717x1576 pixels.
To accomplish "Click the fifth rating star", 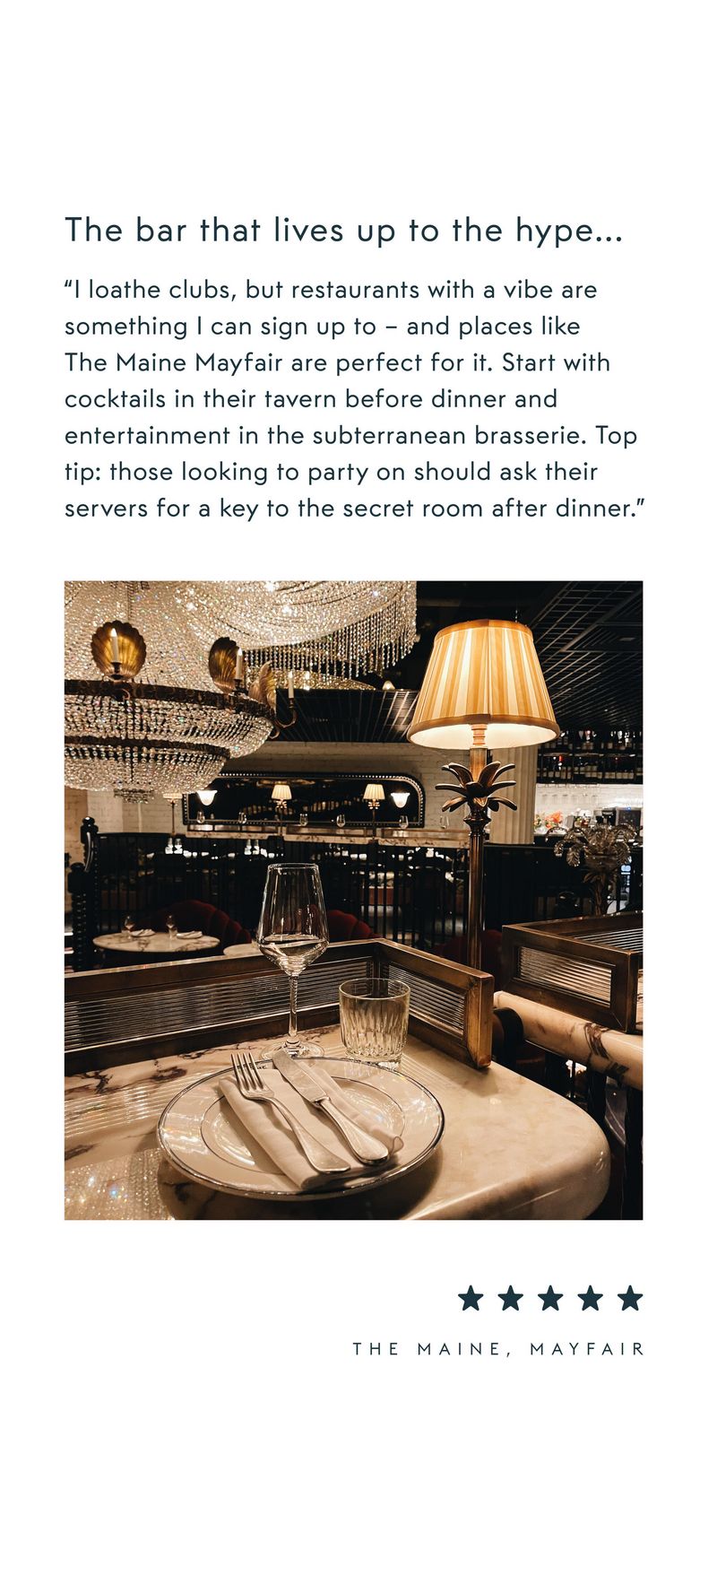I will coord(630,1297).
